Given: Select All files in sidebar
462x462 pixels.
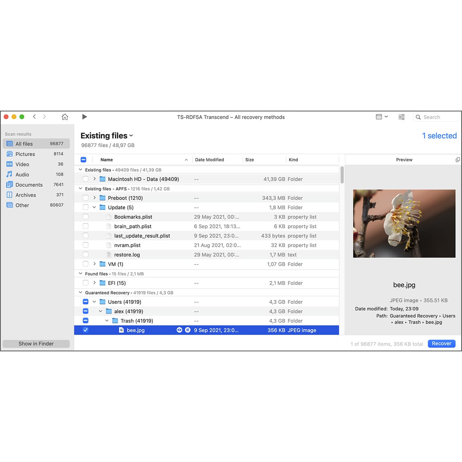Looking at the screenshot, I should 36,144.
